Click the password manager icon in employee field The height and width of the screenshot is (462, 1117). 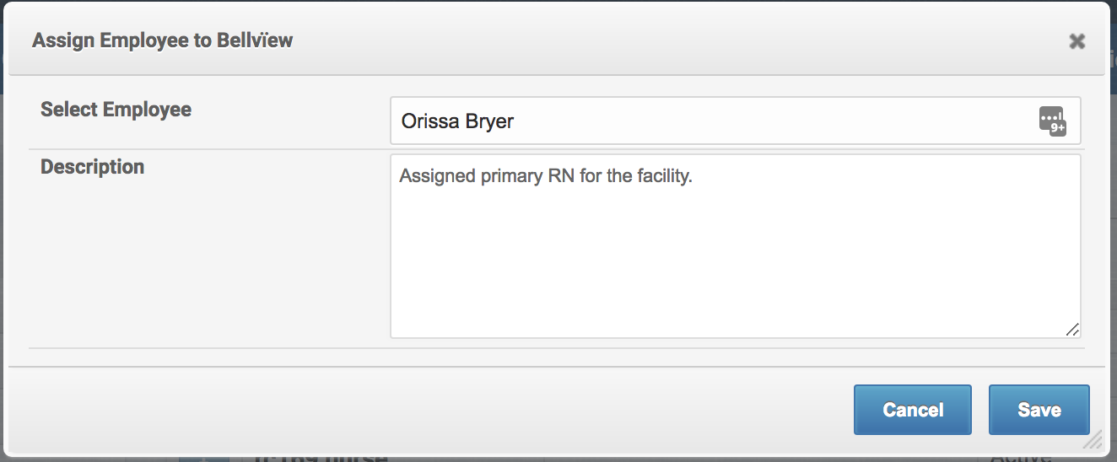[x=1053, y=121]
